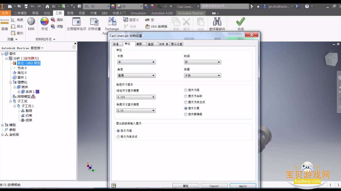Open the 时间 time unit dropdown
Viewport: 341px width, 191px height.
[x=203, y=62]
